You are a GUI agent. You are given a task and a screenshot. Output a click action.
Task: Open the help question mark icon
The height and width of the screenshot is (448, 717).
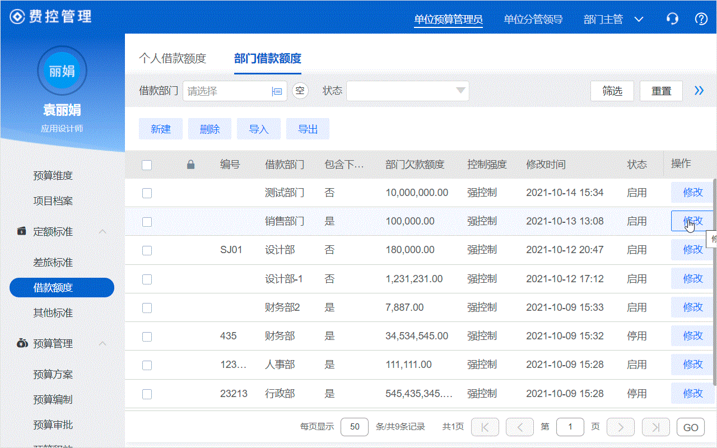tap(701, 19)
